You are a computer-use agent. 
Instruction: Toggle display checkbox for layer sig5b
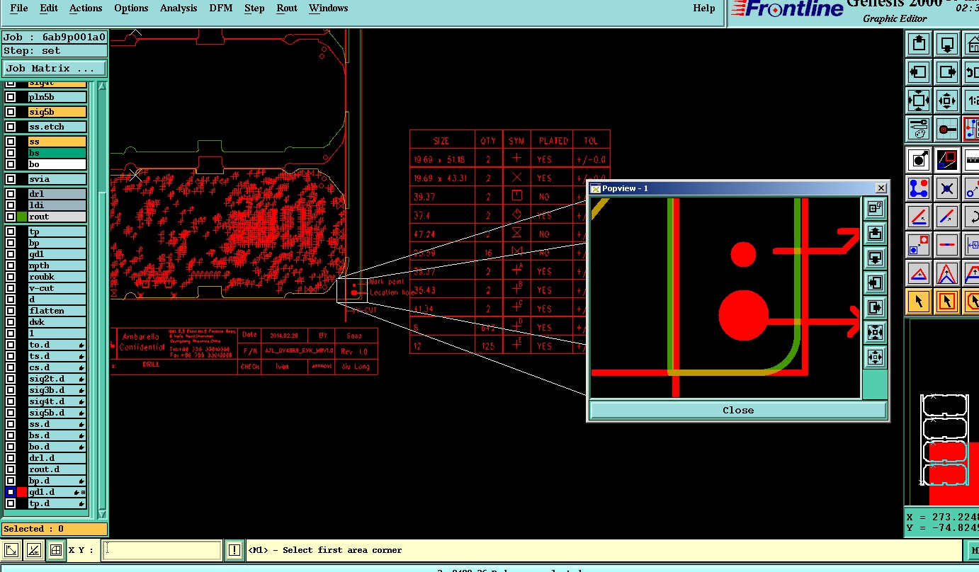pyautogui.click(x=11, y=112)
